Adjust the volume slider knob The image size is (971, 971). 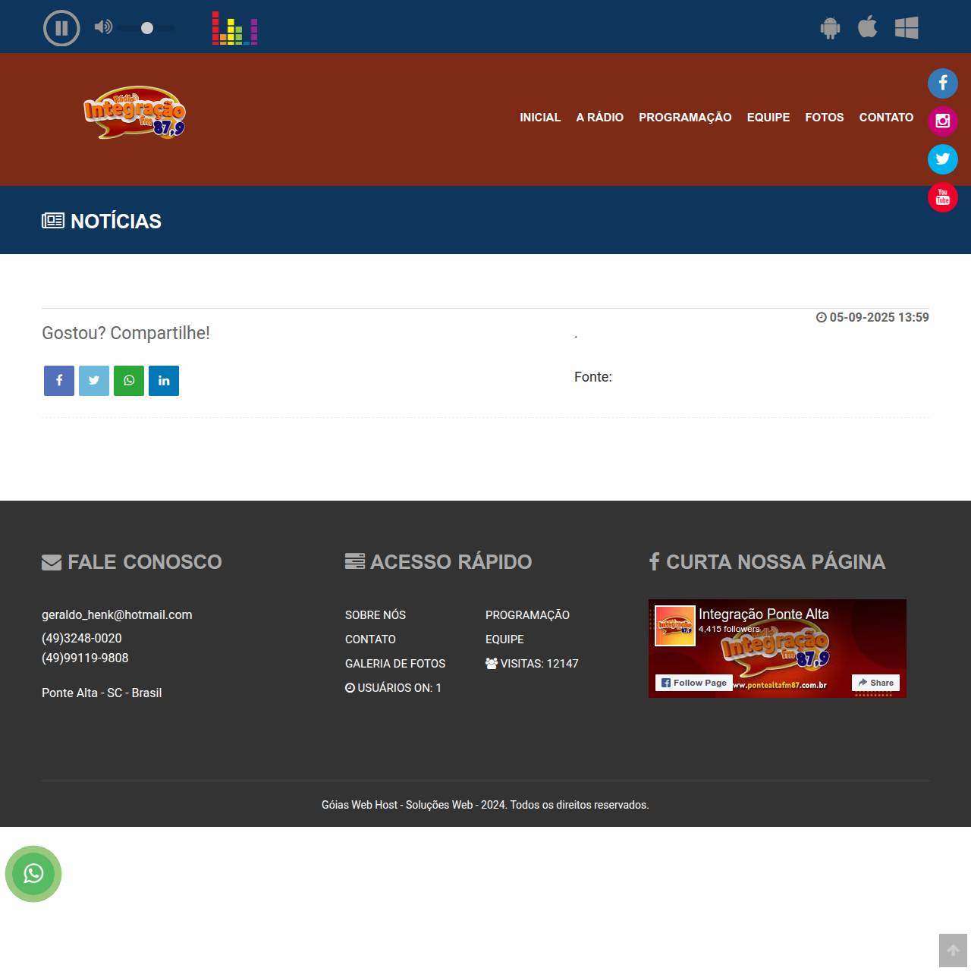pyautogui.click(x=147, y=28)
